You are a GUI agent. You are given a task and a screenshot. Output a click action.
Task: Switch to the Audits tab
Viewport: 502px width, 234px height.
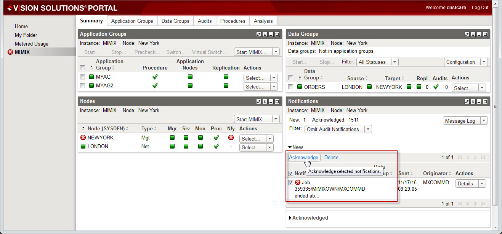click(205, 21)
